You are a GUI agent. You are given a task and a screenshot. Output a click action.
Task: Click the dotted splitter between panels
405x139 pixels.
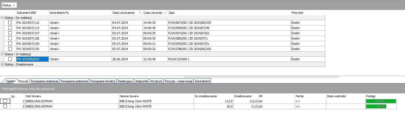pyautogui.click(x=261, y=77)
